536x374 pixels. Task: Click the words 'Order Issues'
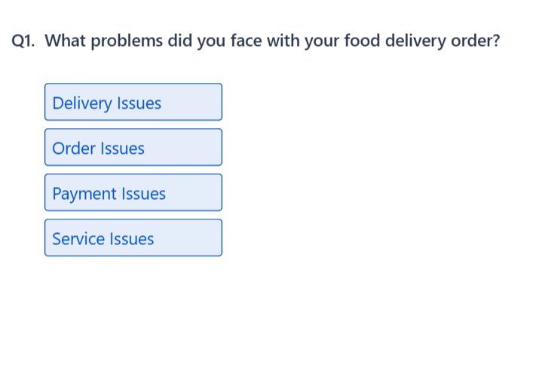click(x=98, y=149)
